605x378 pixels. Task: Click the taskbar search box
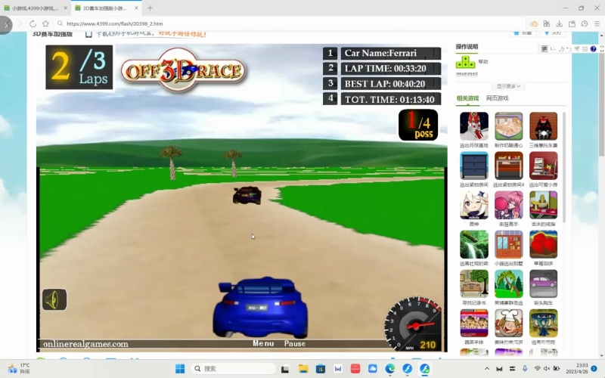click(x=234, y=369)
